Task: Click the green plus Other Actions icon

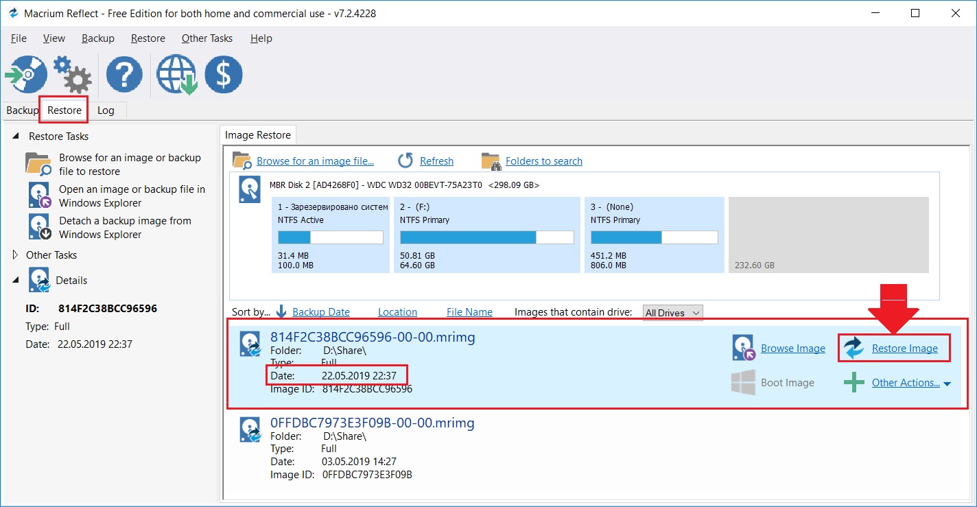Action: 854,382
